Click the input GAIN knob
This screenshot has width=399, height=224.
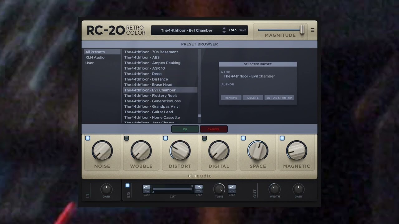(106, 189)
